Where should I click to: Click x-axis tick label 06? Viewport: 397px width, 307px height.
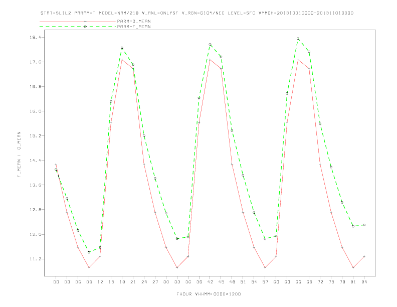tap(78, 282)
